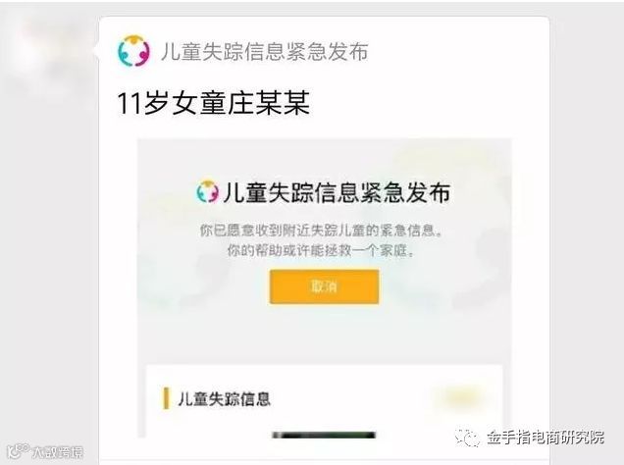Click yellow bar beside 儿童失踪信息
The image size is (624, 465).
[x=167, y=398]
